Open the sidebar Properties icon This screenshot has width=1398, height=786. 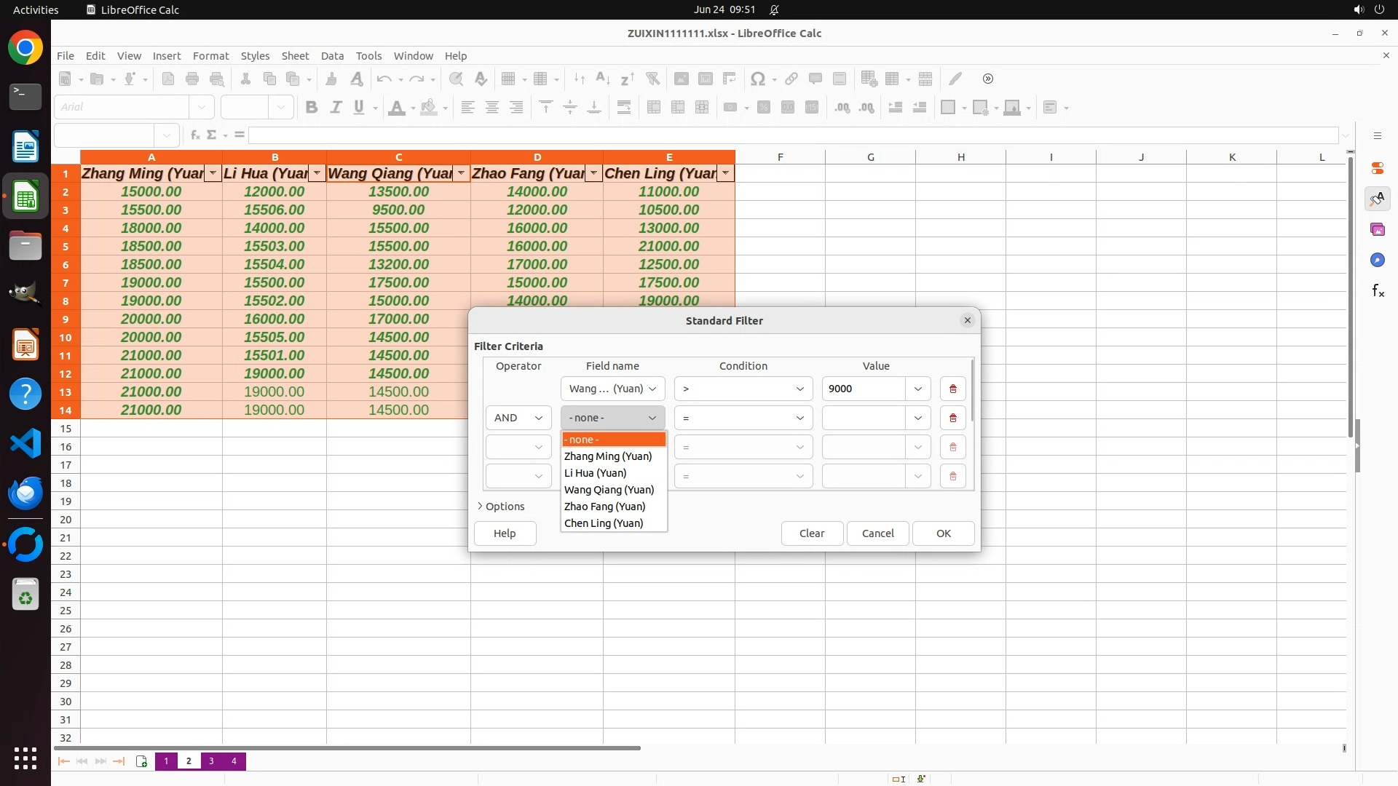(x=1378, y=168)
